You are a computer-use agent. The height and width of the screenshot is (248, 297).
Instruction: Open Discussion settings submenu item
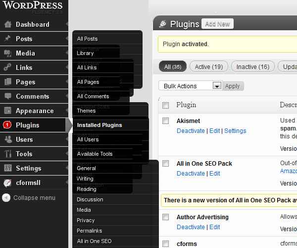point(90,199)
